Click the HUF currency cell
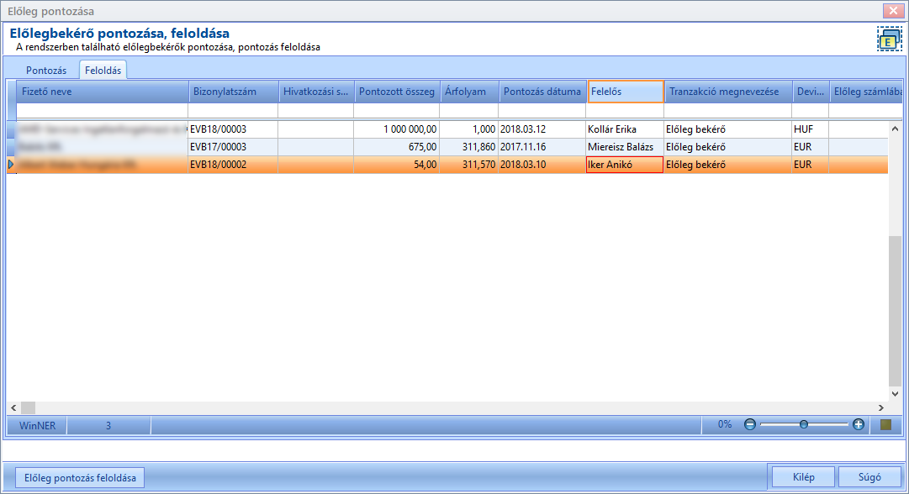Viewport: 909px width, 494px height. coord(811,129)
